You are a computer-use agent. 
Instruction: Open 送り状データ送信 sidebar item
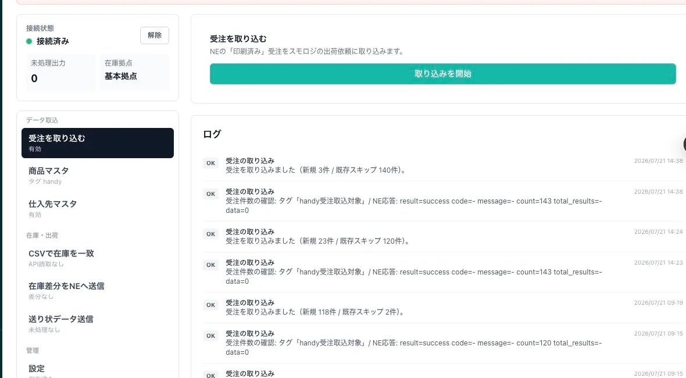pyautogui.click(x=98, y=324)
